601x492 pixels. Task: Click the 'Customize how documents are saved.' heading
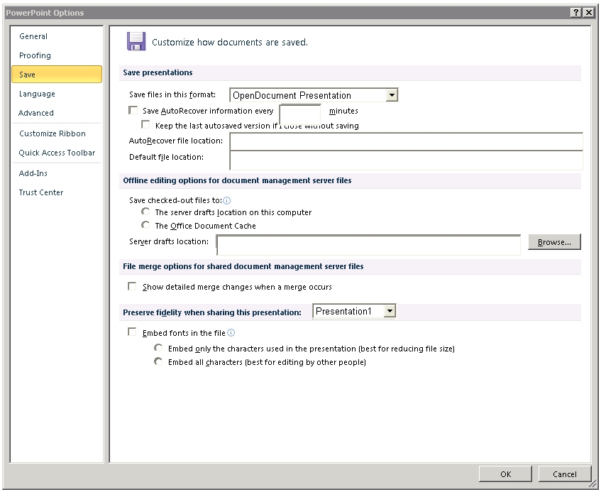pyautogui.click(x=230, y=42)
